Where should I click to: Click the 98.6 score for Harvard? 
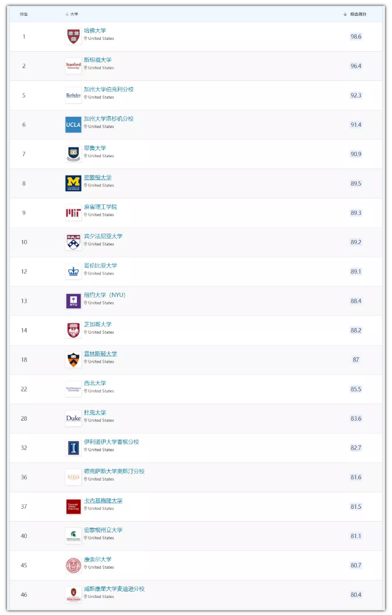pyautogui.click(x=356, y=36)
